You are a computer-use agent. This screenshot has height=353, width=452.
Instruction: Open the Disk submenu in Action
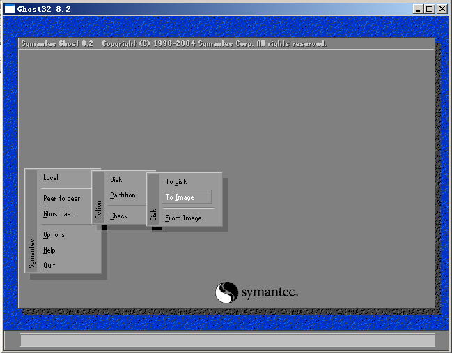pyautogui.click(x=116, y=180)
